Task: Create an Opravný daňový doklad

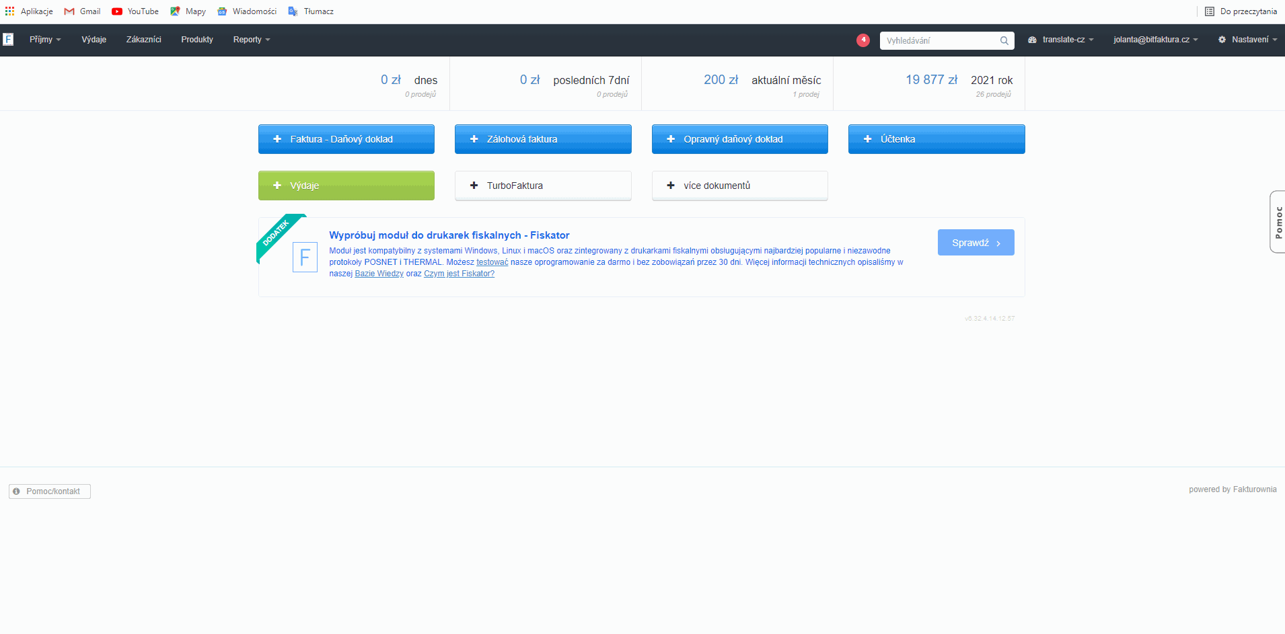Action: click(740, 139)
